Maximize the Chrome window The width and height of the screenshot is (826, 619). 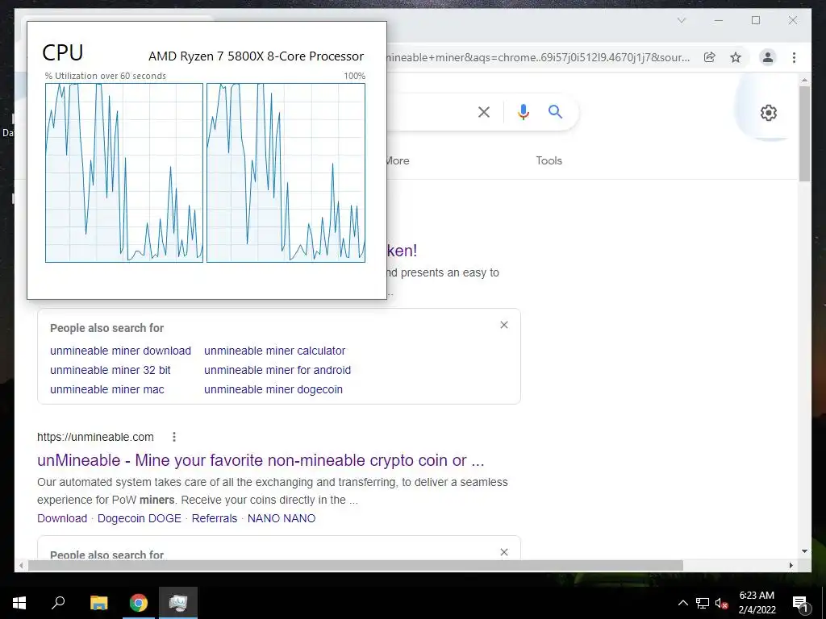coord(755,20)
